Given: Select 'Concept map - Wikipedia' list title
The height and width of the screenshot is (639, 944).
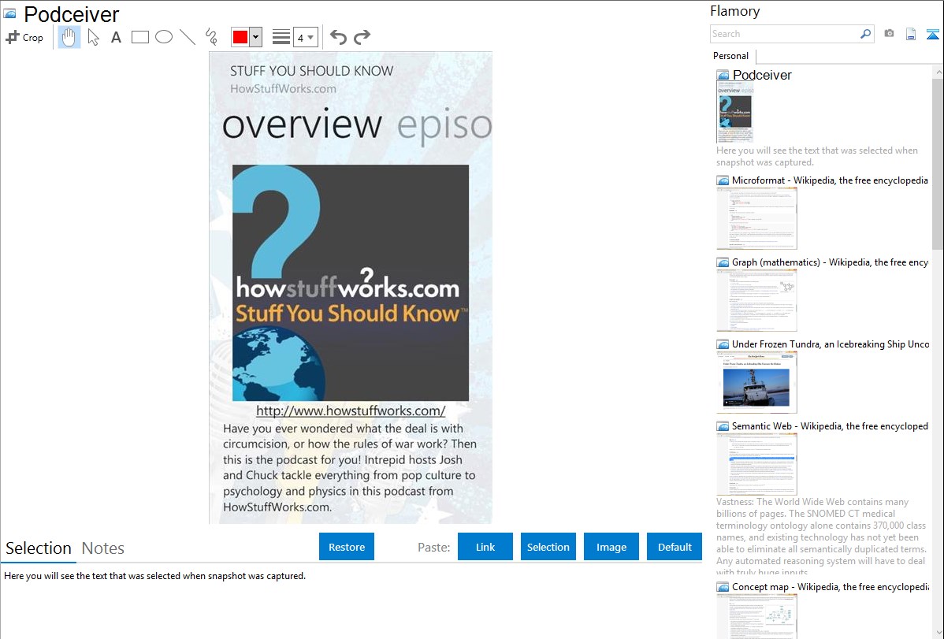Looking at the screenshot, I should (831, 586).
